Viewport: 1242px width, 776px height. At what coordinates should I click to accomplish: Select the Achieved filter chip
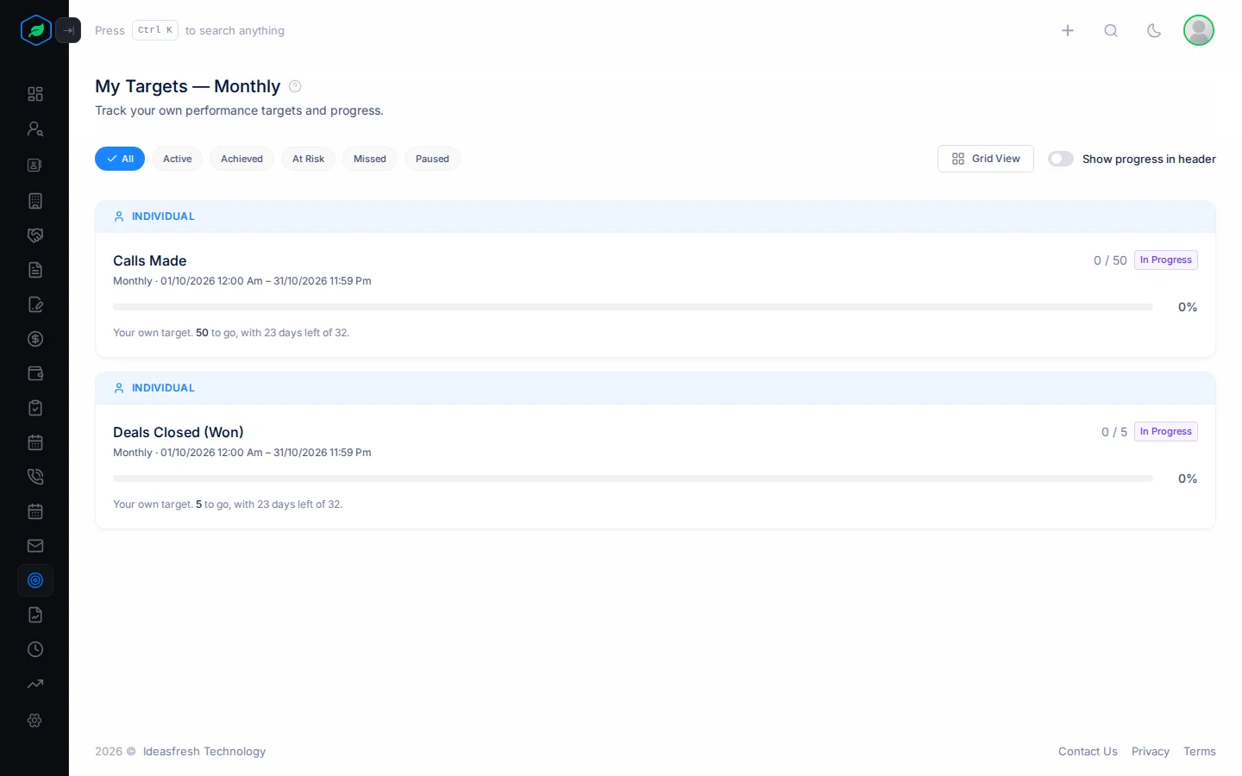click(241, 159)
